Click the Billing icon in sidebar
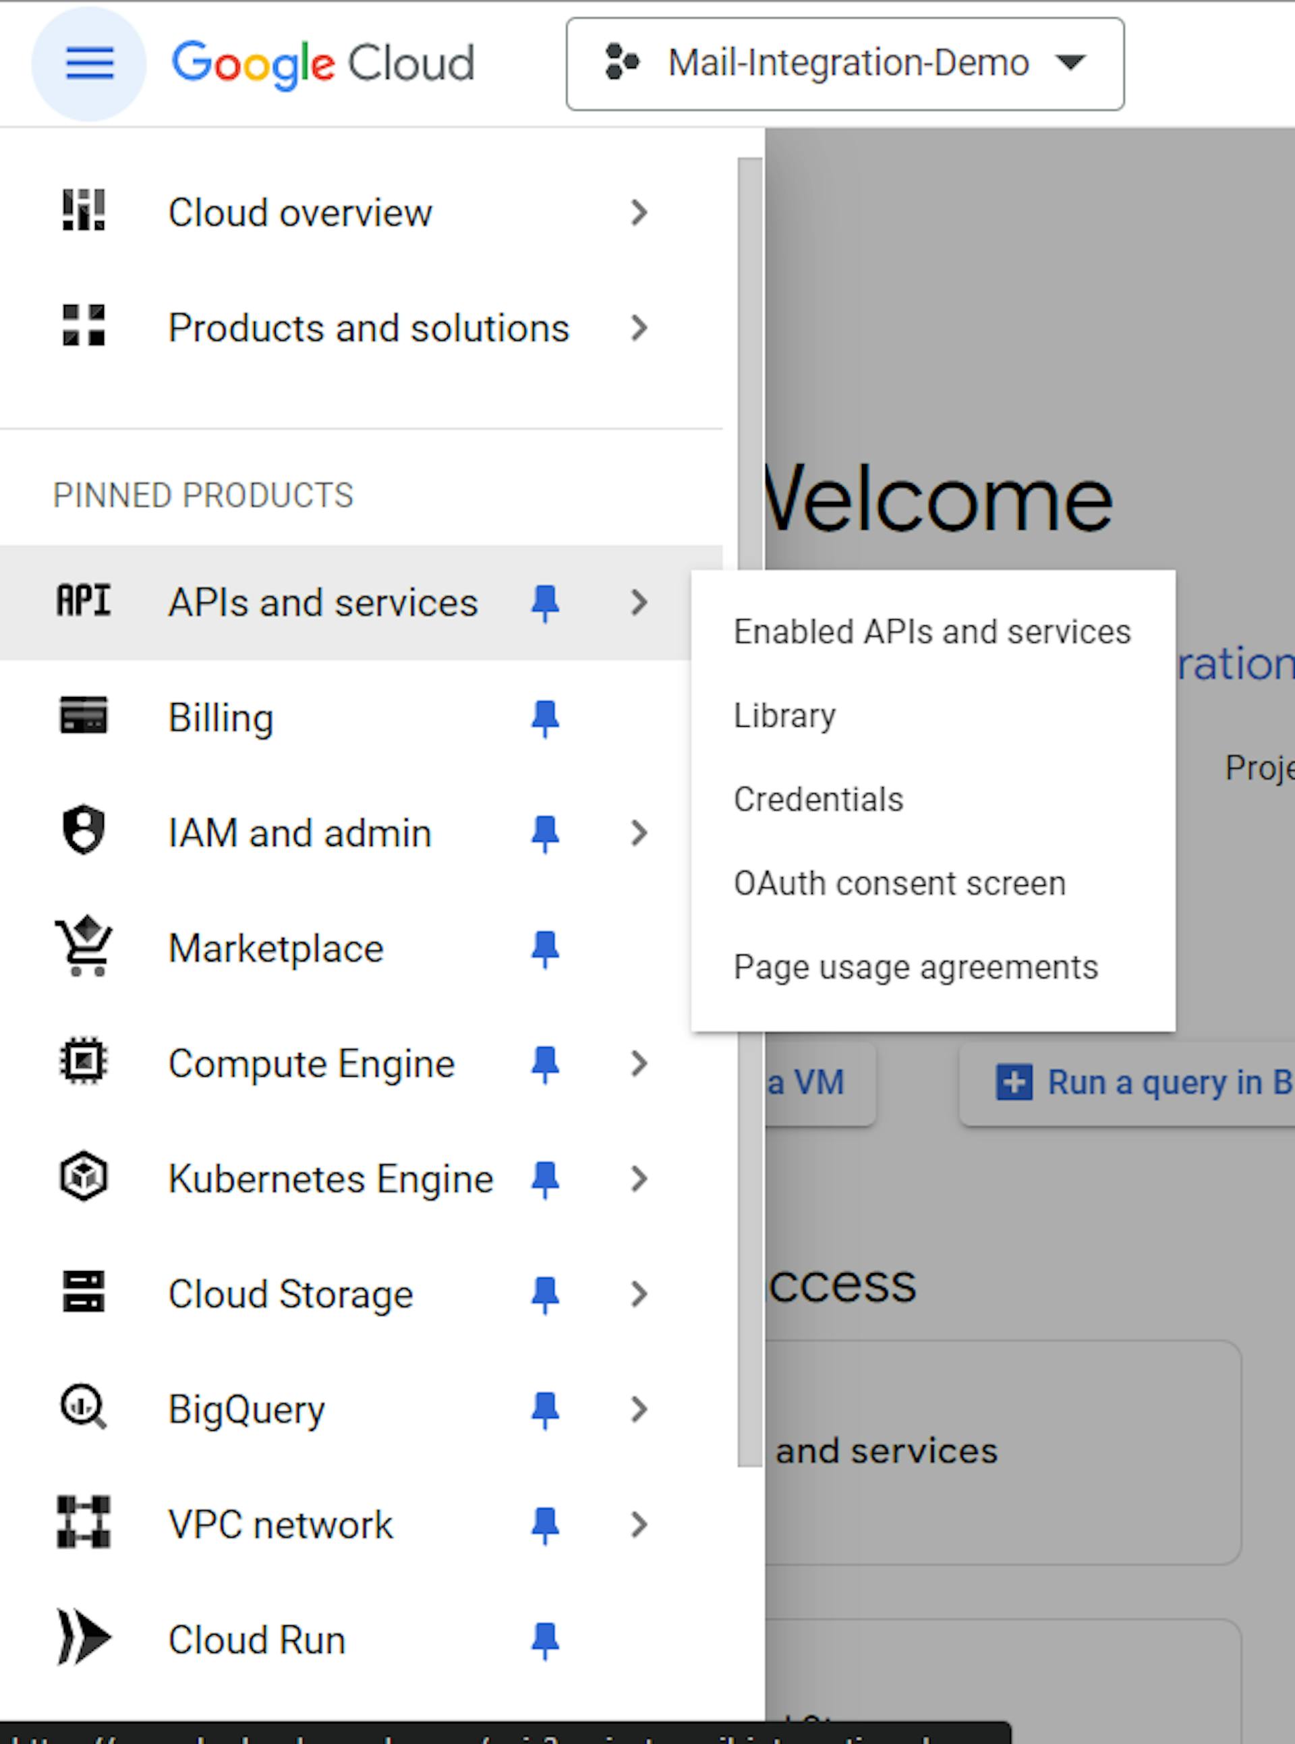Image resolution: width=1295 pixels, height=1744 pixels. [x=83, y=717]
